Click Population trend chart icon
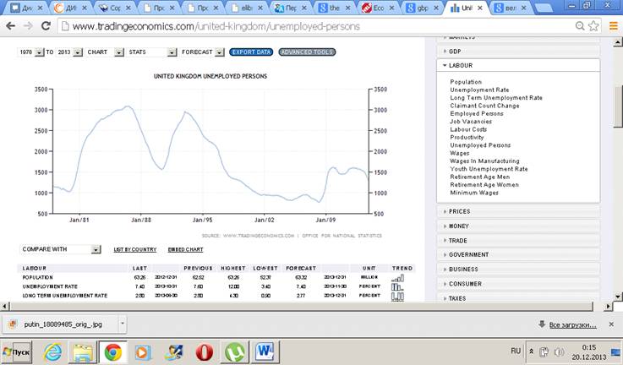 [397, 276]
